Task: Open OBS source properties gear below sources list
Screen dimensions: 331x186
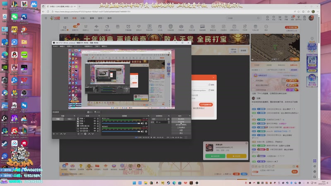Action: 85,134
